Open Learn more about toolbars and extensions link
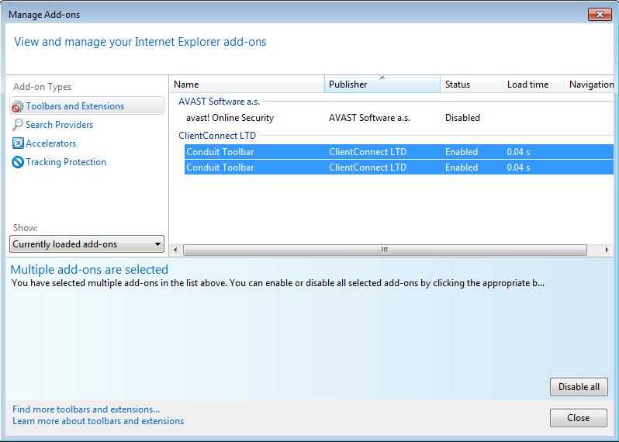This screenshot has width=619, height=442. (99, 421)
